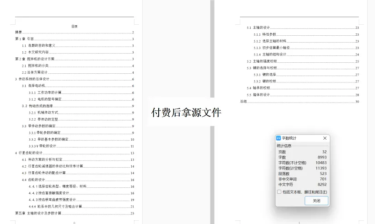Open entry 5.5 箱体的设计

coord(303,95)
